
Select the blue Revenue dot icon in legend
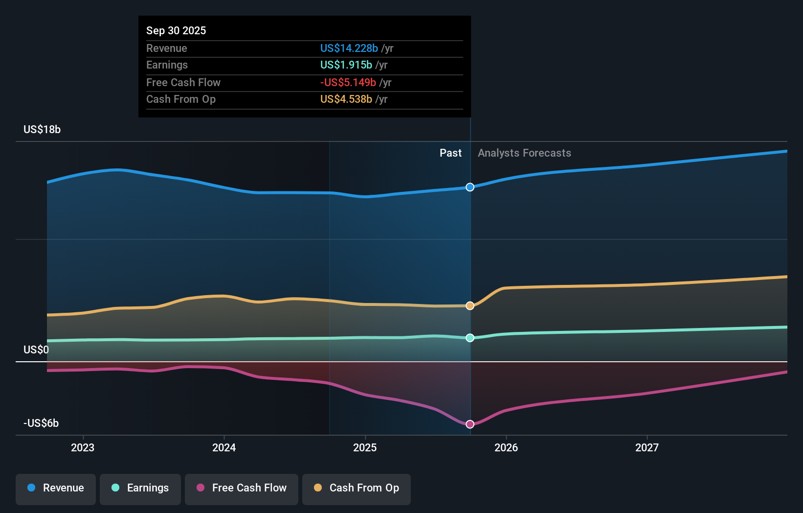click(x=31, y=488)
